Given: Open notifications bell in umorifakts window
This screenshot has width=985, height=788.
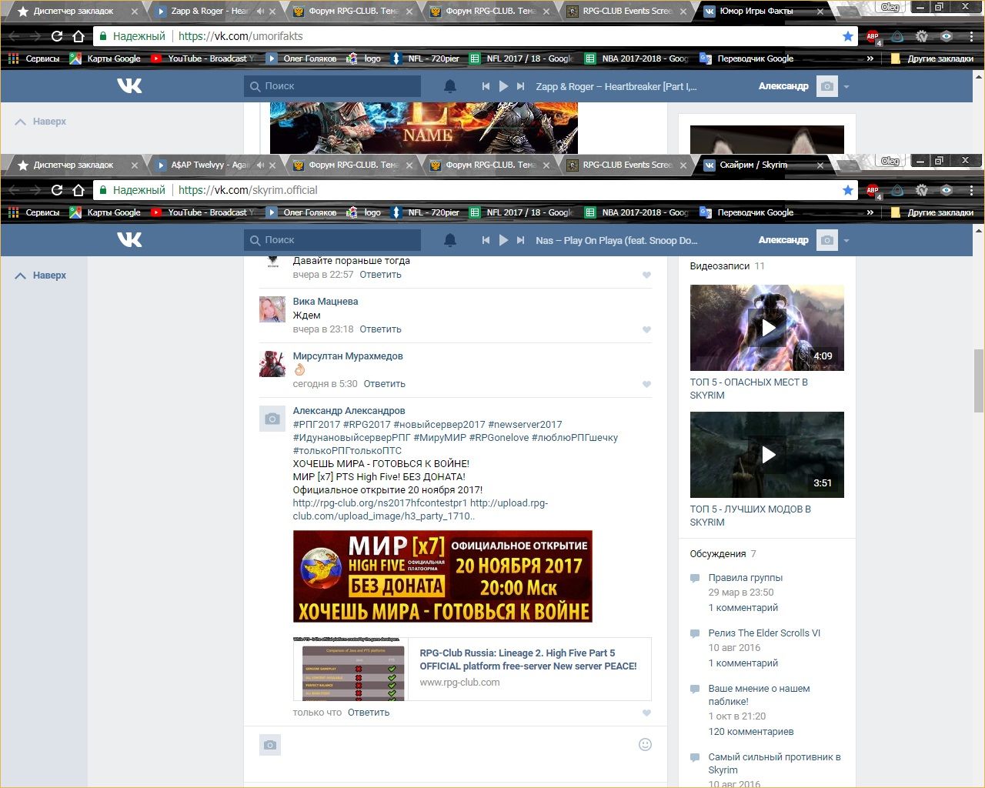Looking at the screenshot, I should coord(450,86).
